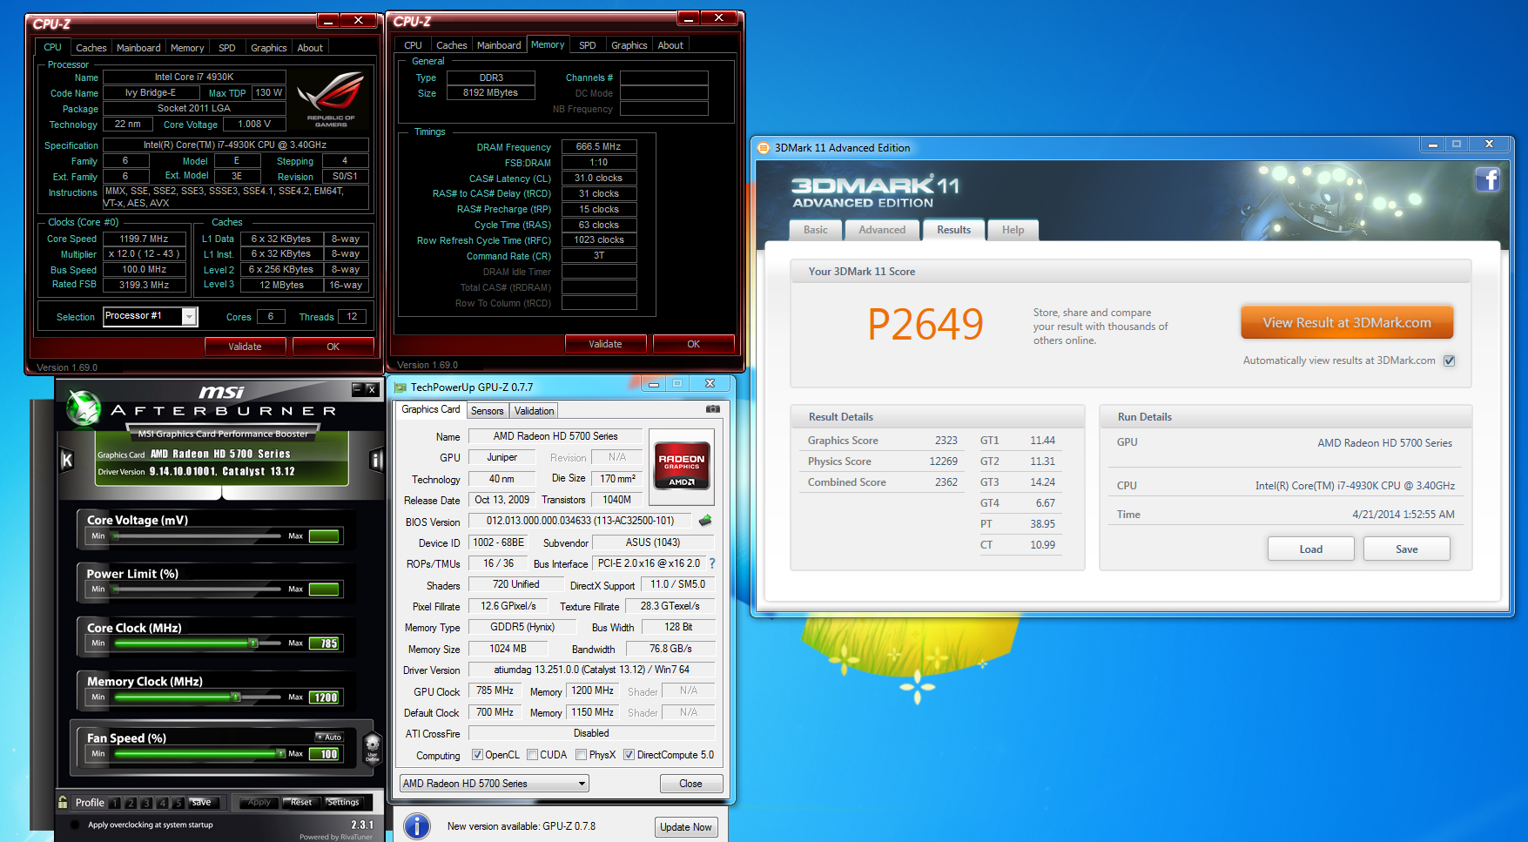Image resolution: width=1528 pixels, height=842 pixels.
Task: Click the Reset button in Afterburner
Action: (x=301, y=802)
